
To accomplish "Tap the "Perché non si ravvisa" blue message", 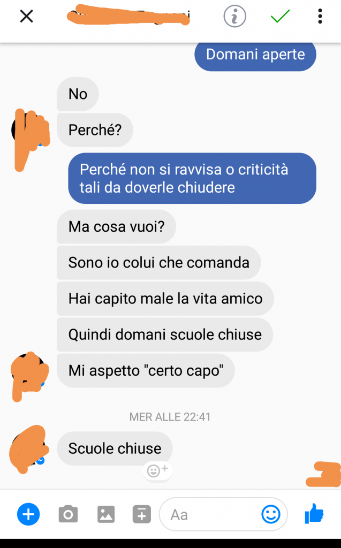I will tap(192, 178).
